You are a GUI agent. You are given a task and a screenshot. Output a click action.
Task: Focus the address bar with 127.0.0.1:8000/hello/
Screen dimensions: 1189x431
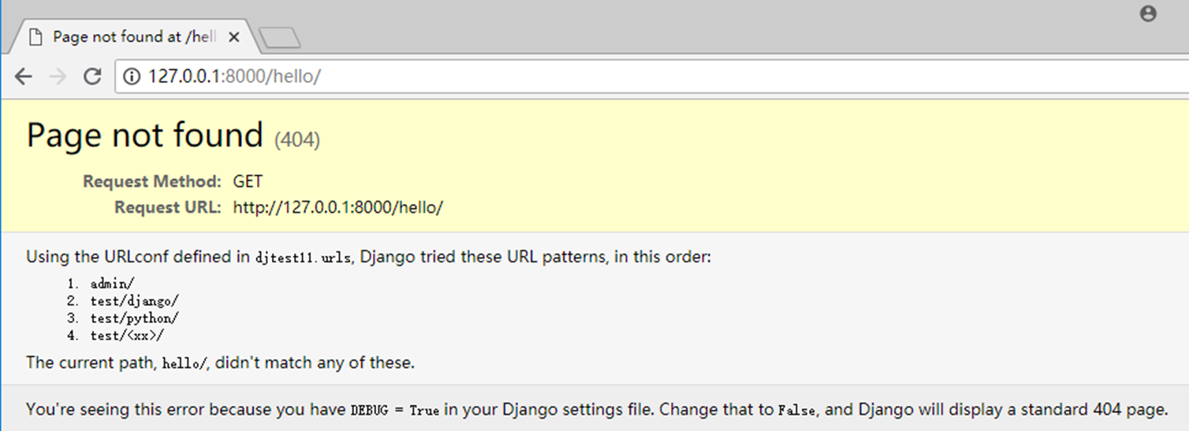click(552, 76)
